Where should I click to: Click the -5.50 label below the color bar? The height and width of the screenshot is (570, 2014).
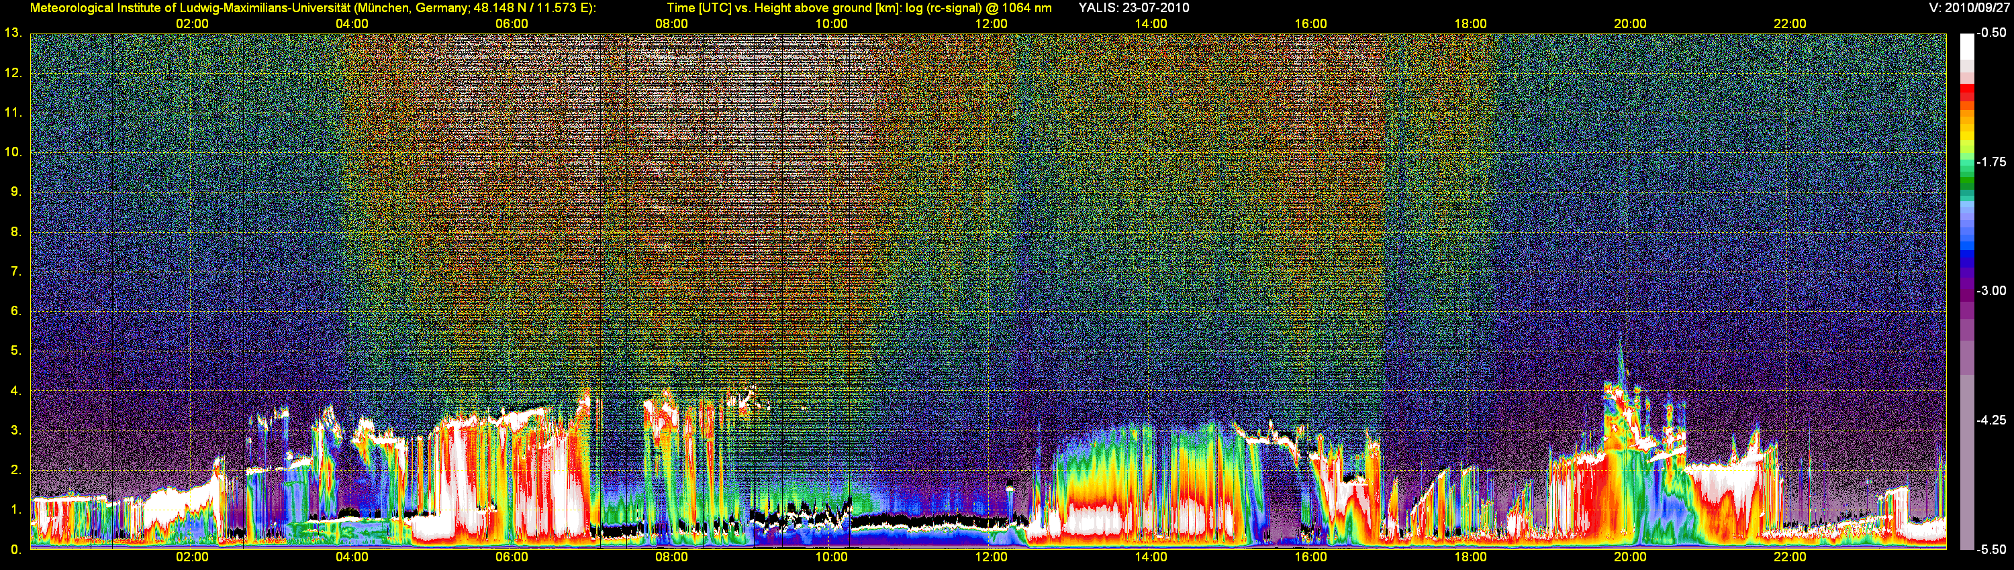click(x=1991, y=550)
